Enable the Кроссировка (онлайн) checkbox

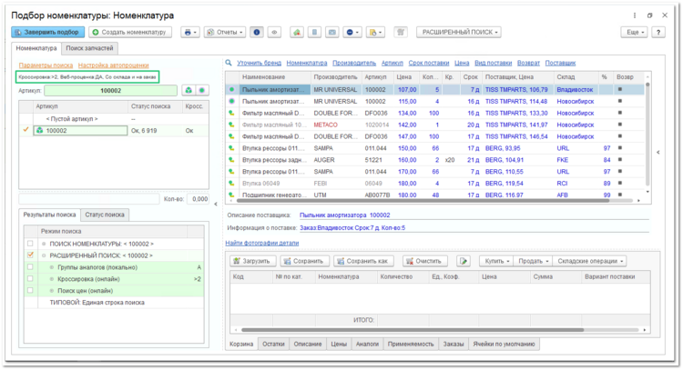coord(30,279)
